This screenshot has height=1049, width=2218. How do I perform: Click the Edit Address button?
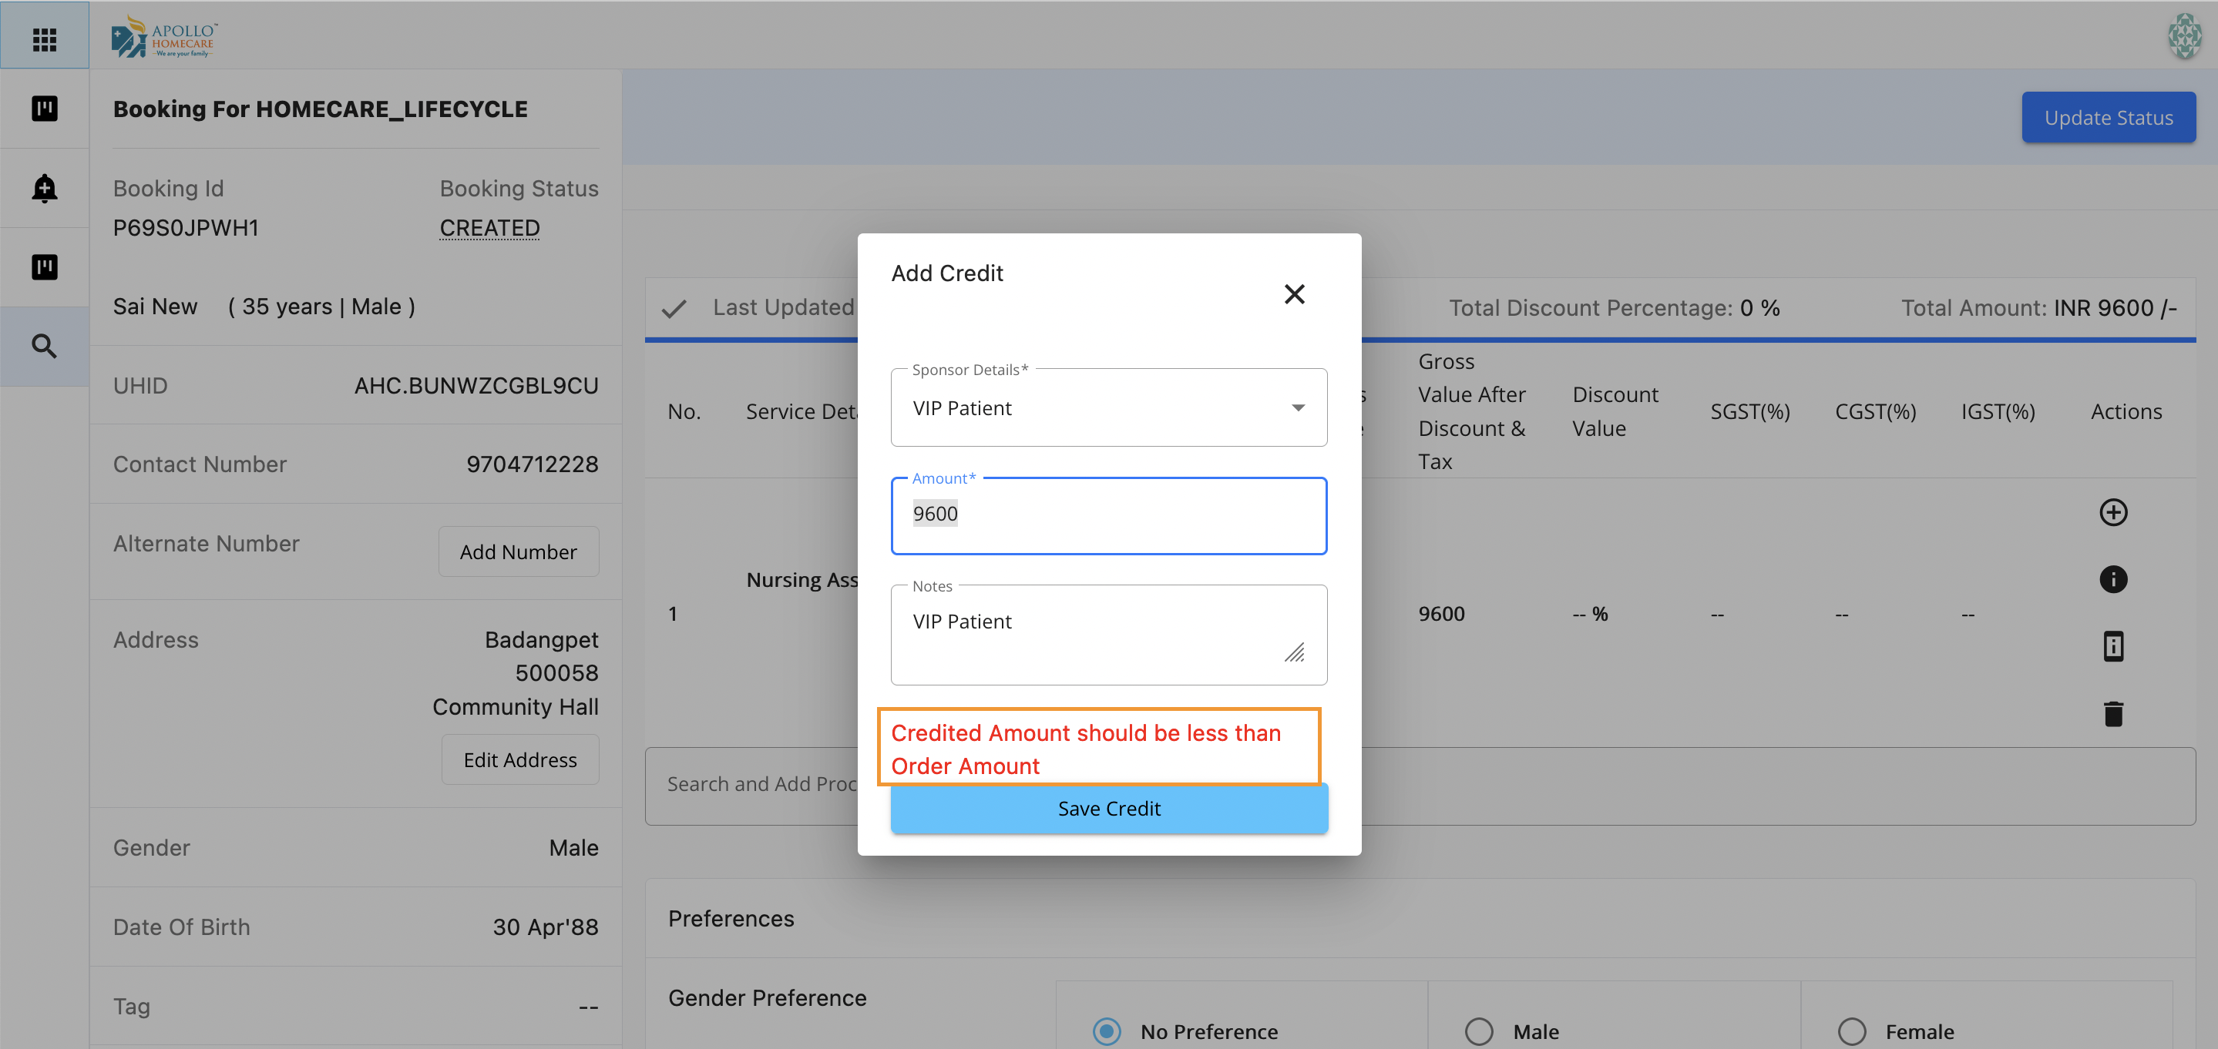coord(519,760)
